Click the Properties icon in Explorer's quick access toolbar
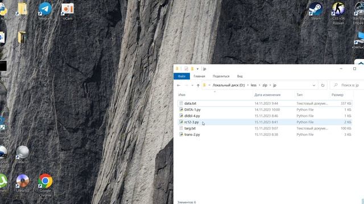 pos(186,69)
